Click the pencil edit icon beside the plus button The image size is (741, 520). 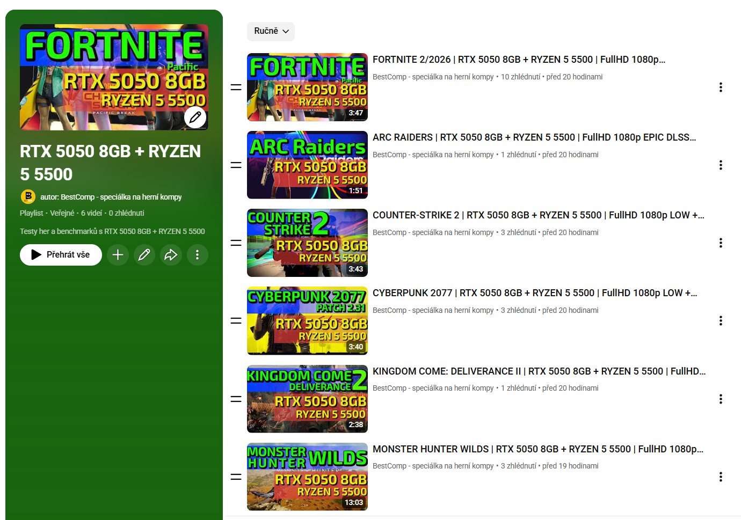(x=144, y=255)
